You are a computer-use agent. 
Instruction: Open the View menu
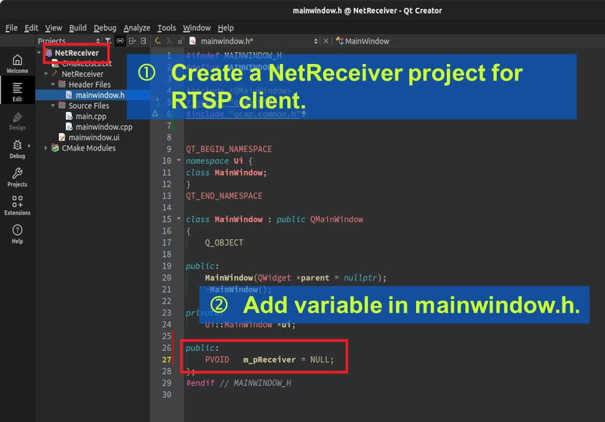(54, 28)
